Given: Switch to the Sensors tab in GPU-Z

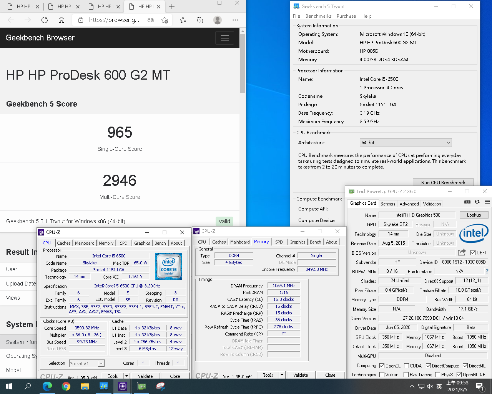Looking at the screenshot, I should point(388,204).
